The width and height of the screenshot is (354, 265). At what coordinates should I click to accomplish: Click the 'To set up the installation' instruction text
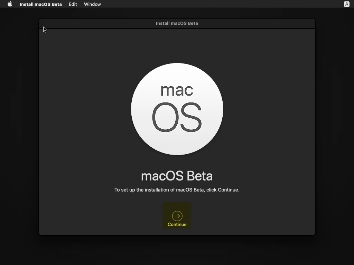[x=177, y=190]
